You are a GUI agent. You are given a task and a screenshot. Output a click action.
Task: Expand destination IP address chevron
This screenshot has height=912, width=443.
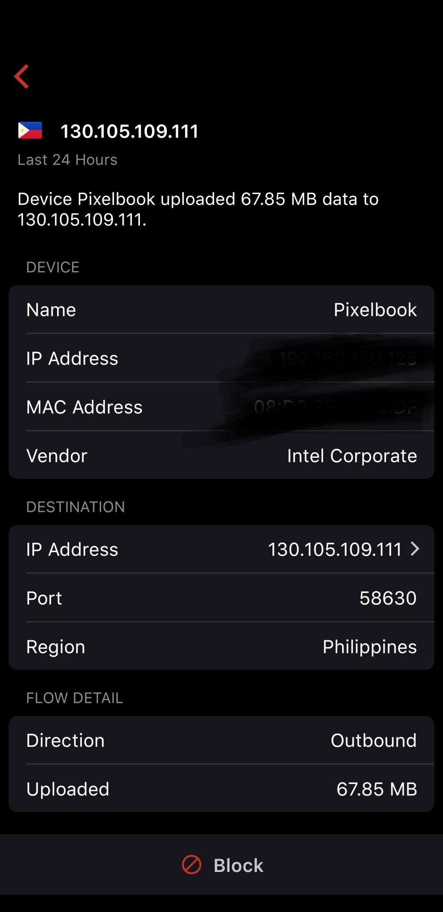click(x=415, y=549)
